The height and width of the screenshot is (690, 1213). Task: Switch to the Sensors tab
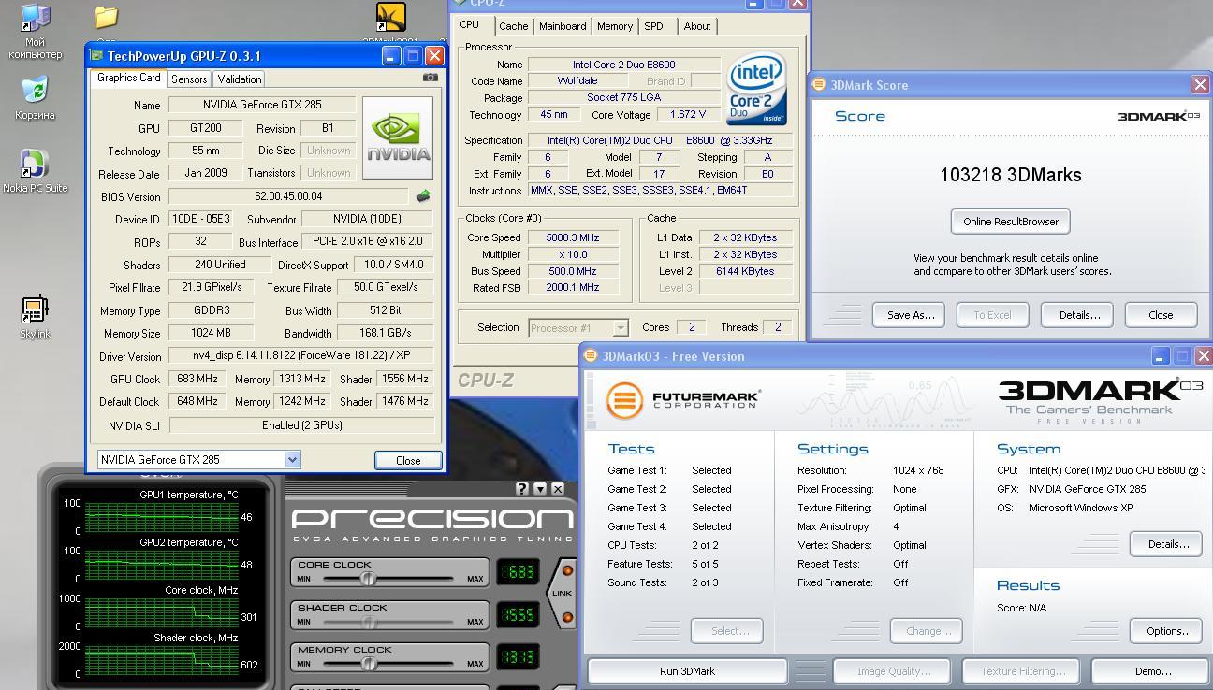click(x=189, y=79)
